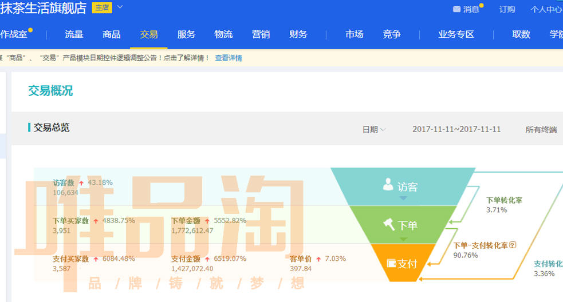Click the green 下单 funnel segment

pos(403,225)
